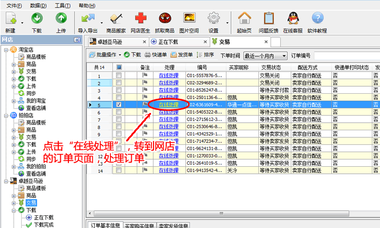Click the flag icon in row 1
The image size is (380, 228).
[x=145, y=75]
